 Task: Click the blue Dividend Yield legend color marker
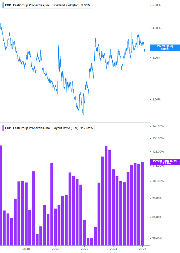click(3, 5)
